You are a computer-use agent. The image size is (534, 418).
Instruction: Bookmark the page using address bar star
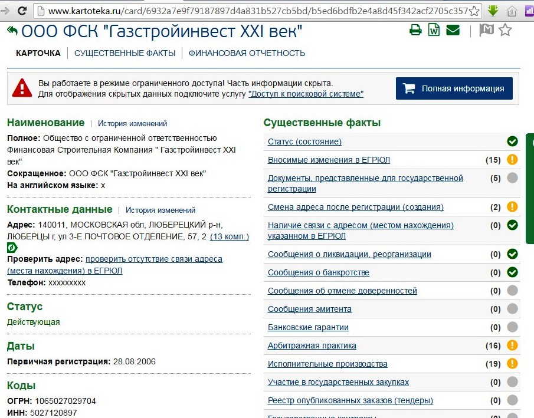474,11
